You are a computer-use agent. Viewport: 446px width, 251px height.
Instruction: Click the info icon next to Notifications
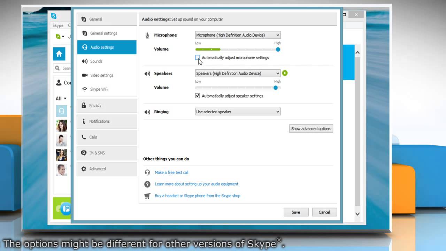[84, 121]
